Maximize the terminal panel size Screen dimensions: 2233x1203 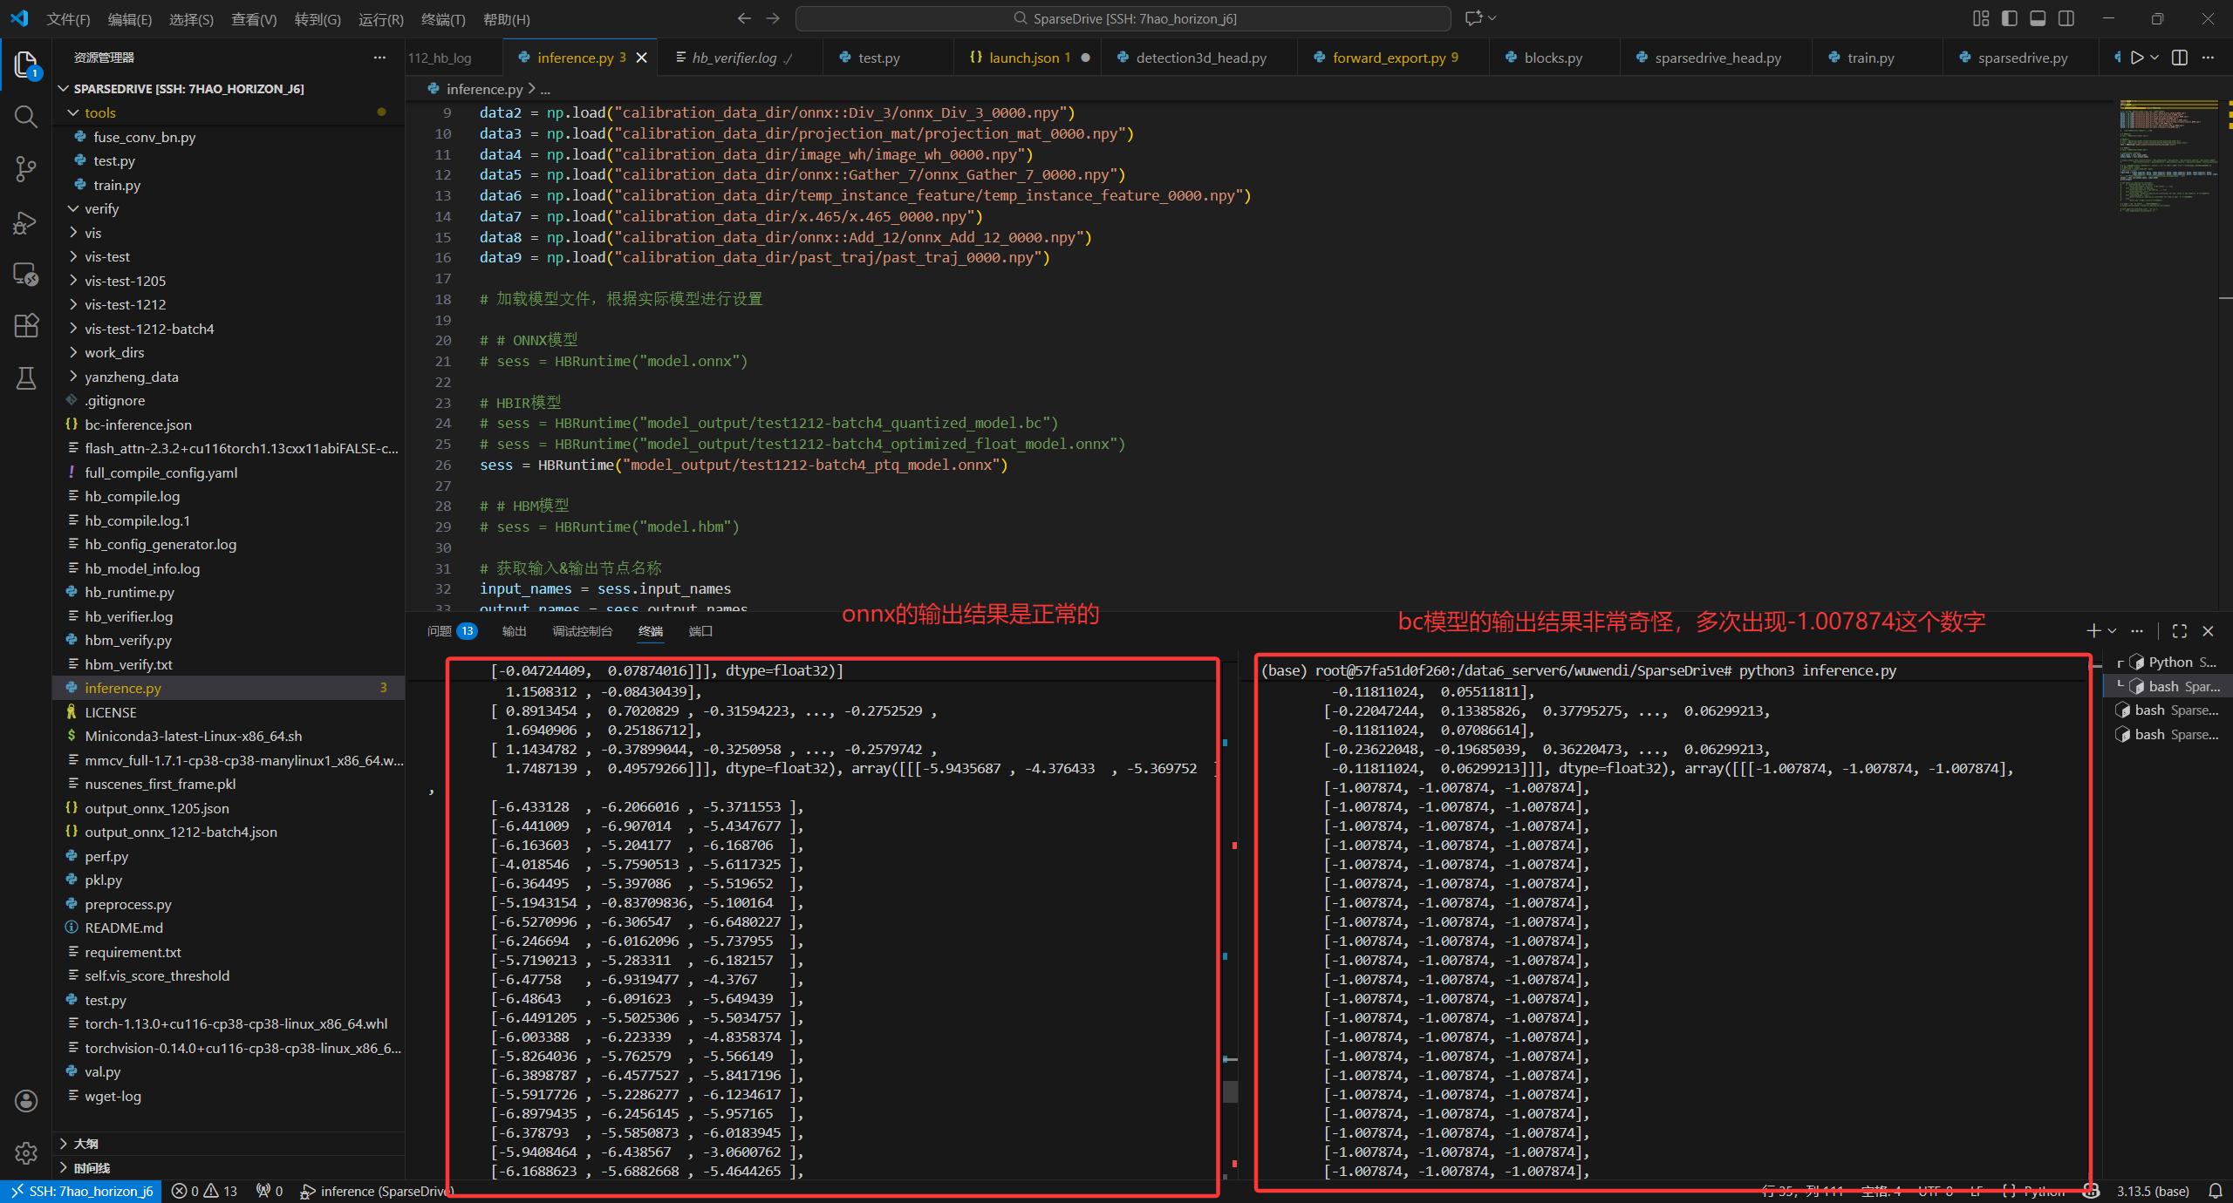click(2180, 630)
